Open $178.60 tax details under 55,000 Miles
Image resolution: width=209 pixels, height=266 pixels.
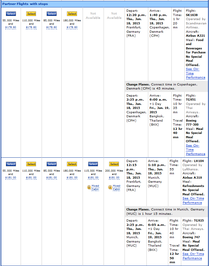11,27
